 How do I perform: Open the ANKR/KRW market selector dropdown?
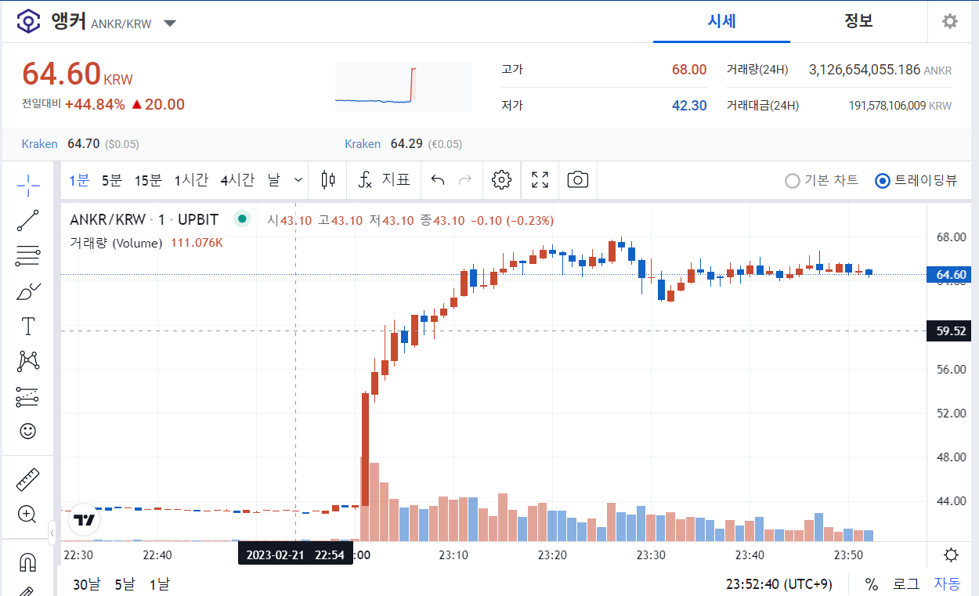[x=170, y=23]
